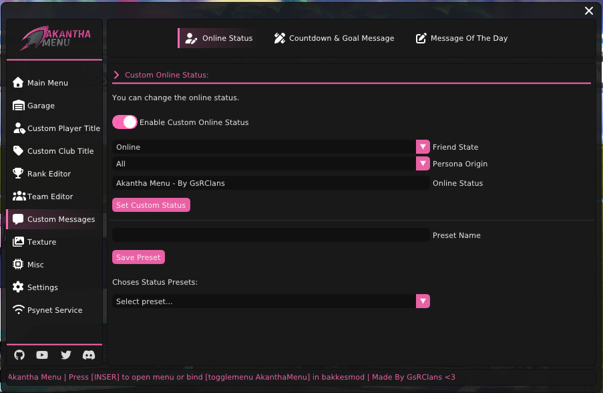Disable Custom Online Status
Image resolution: width=603 pixels, height=393 pixels.
(124, 122)
